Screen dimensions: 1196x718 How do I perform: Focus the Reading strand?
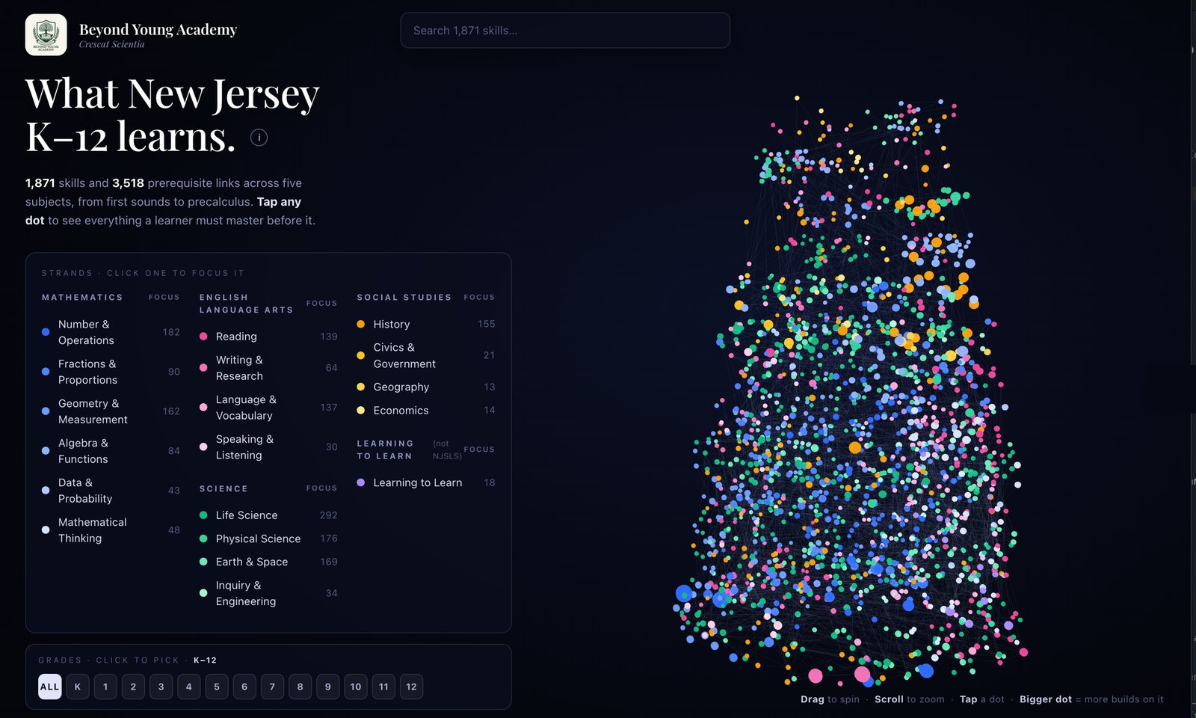(x=268, y=337)
